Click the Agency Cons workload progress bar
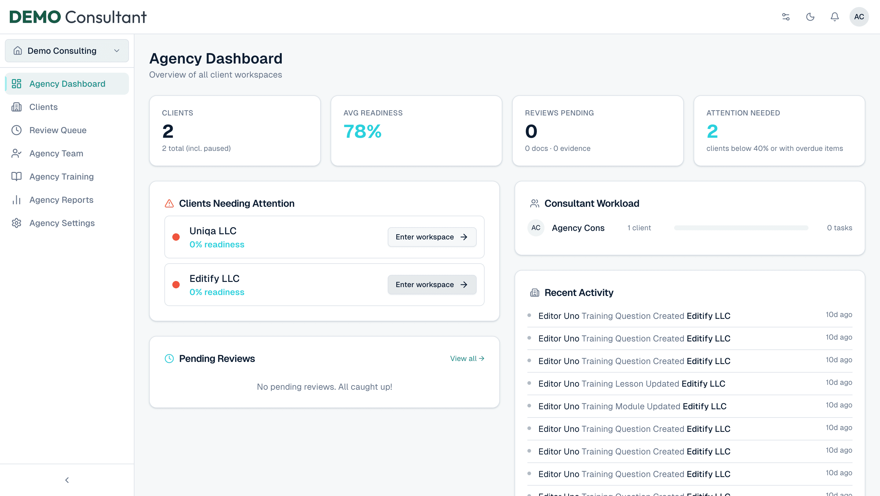Image resolution: width=880 pixels, height=496 pixels. pyautogui.click(x=741, y=228)
